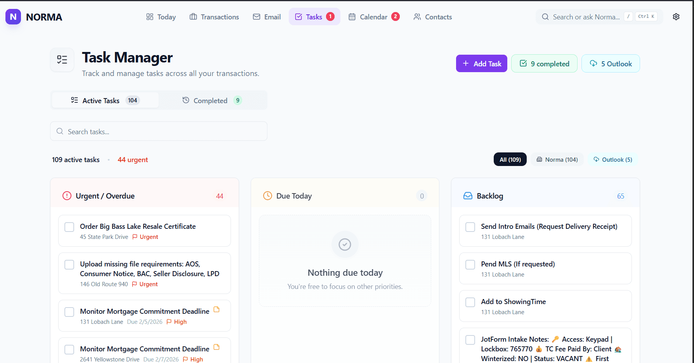Click the page icon on Monitor Mortgage Commitment Deadline
This screenshot has width=694, height=363.
(217, 309)
